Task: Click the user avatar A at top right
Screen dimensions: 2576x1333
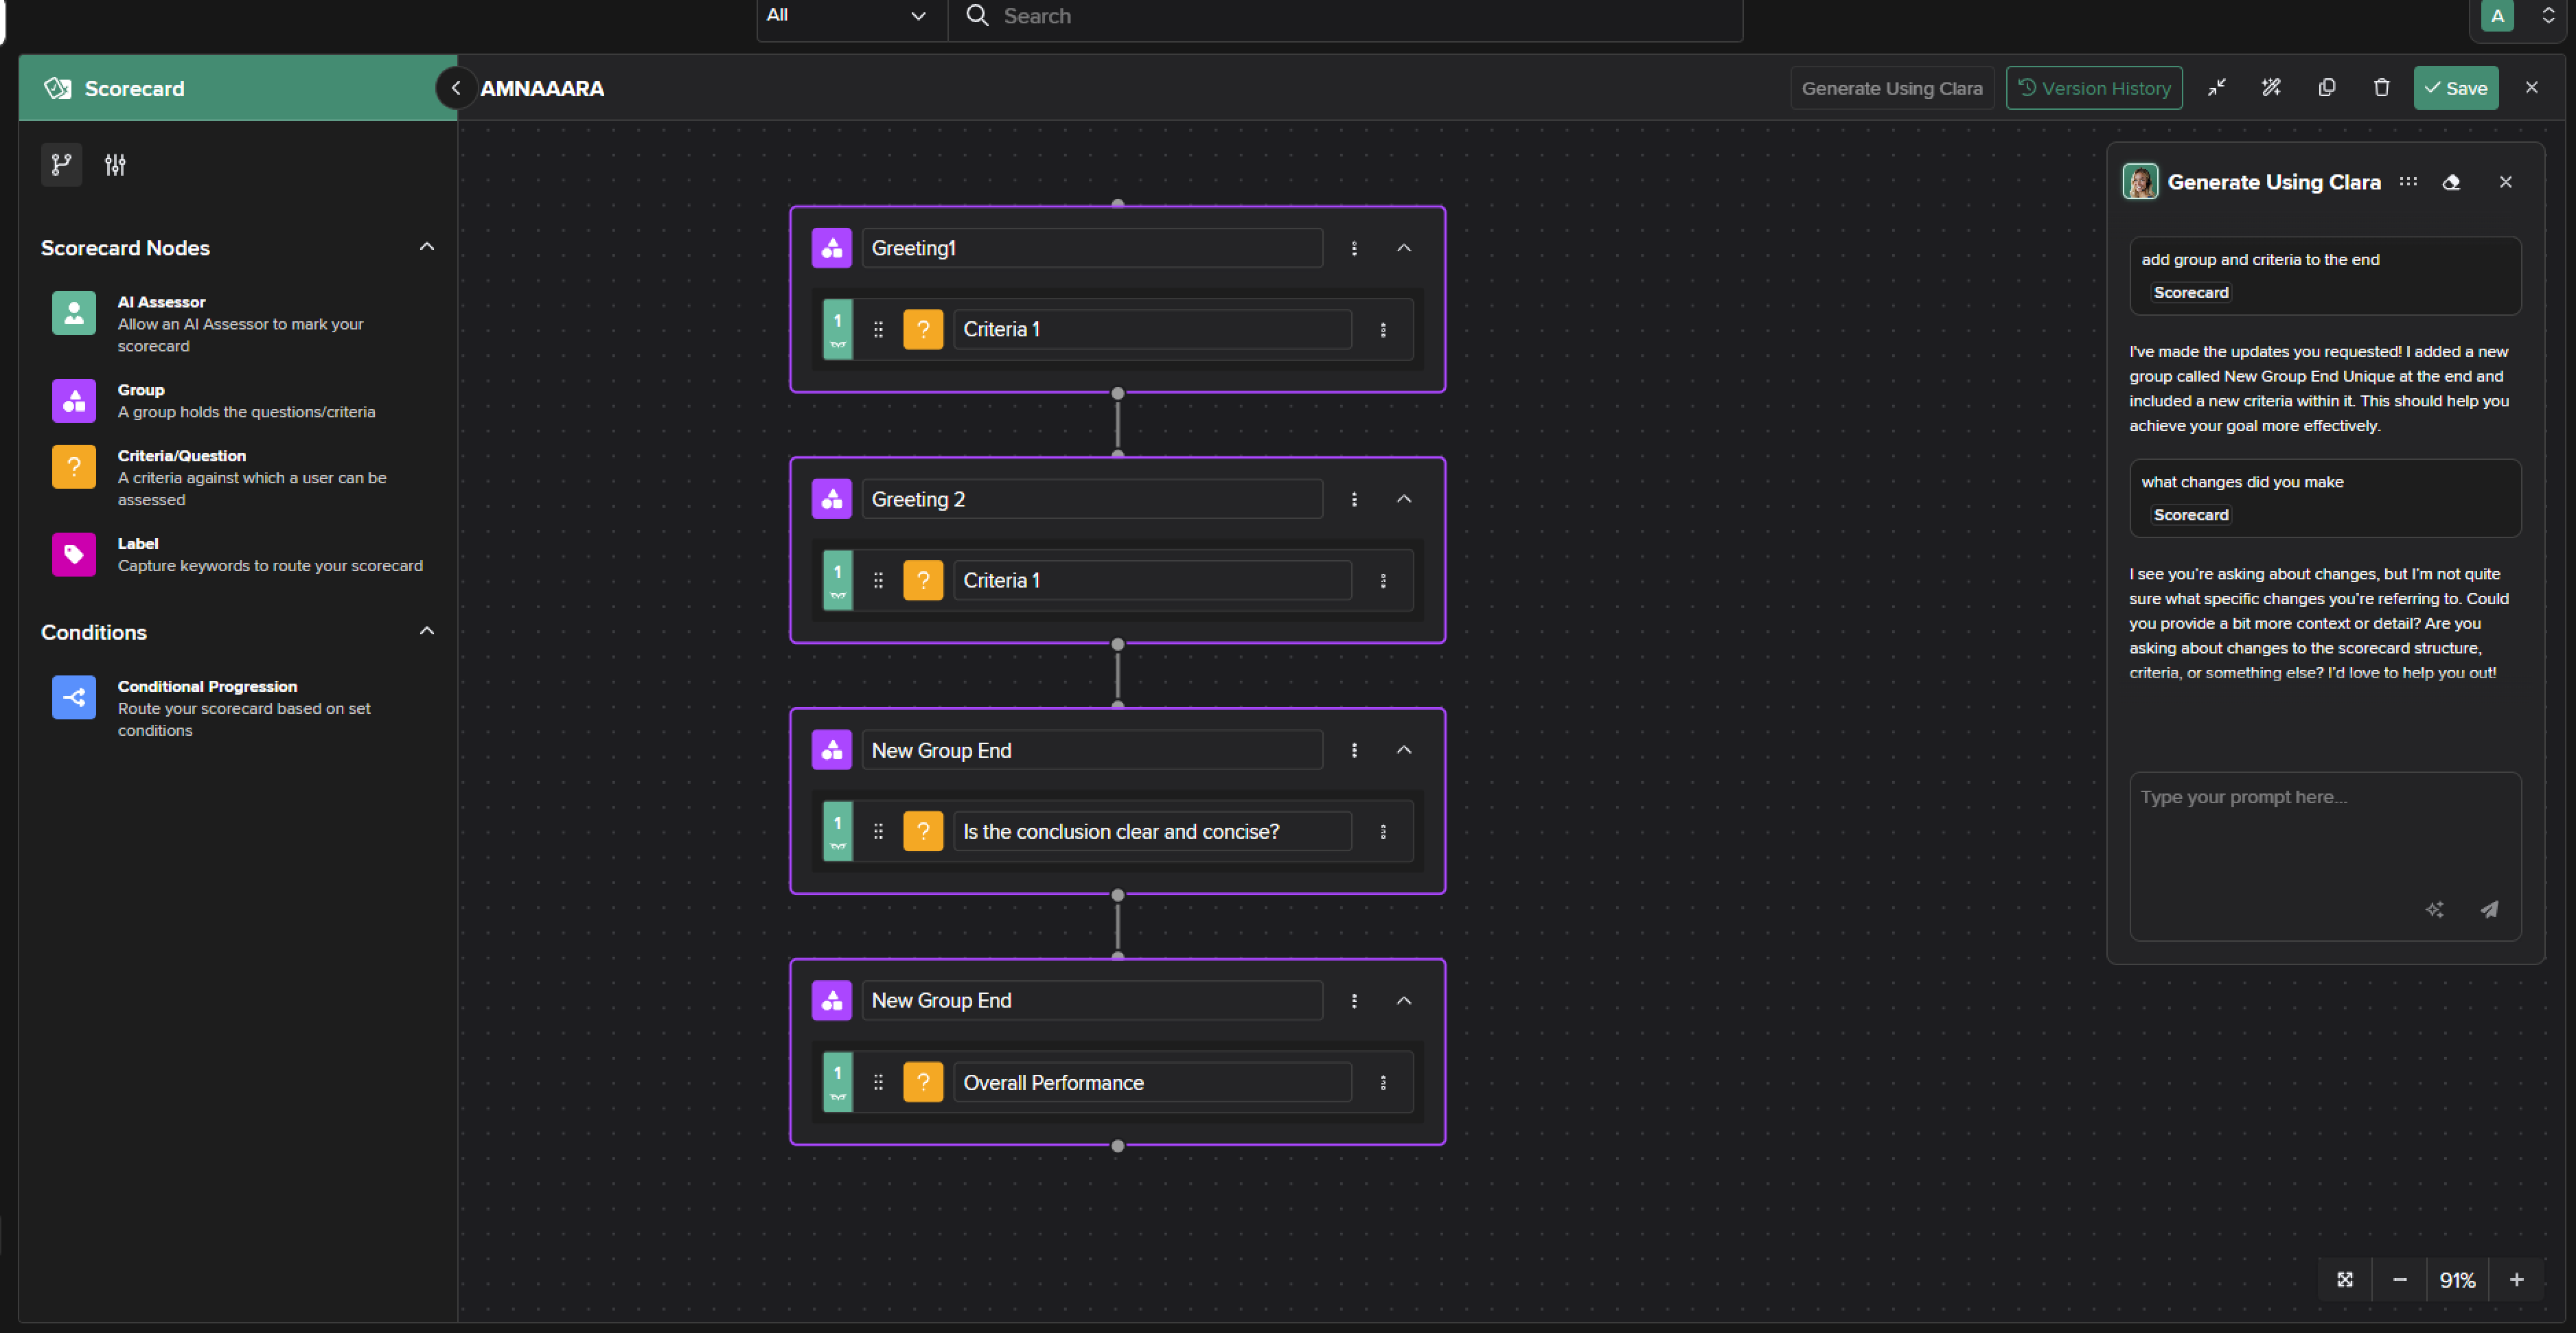Action: click(2498, 16)
